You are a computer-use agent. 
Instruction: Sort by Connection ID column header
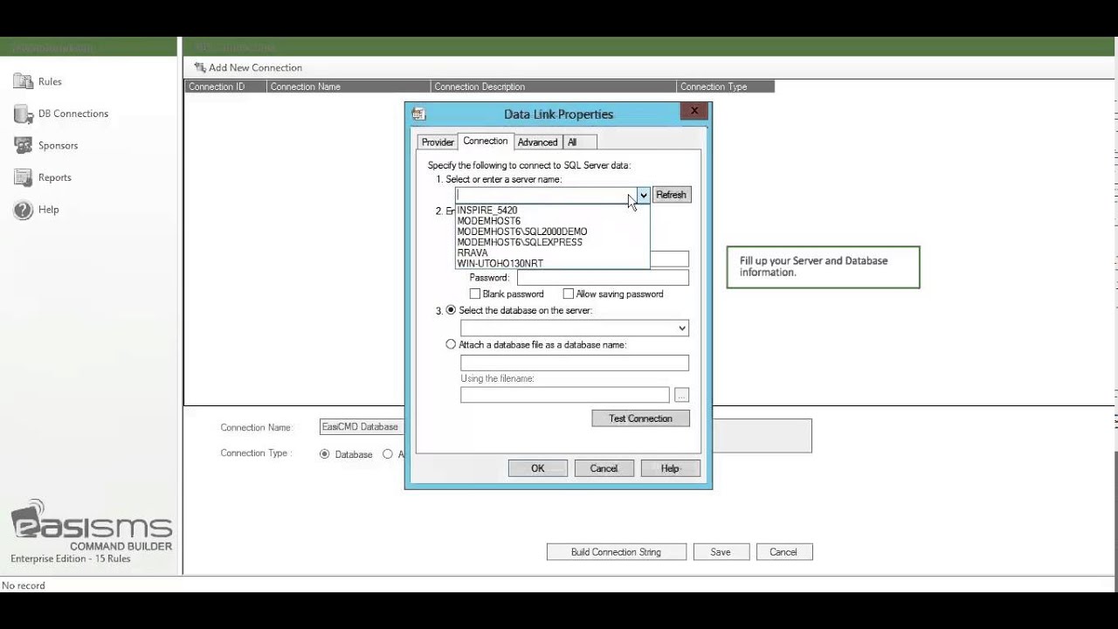click(x=225, y=86)
